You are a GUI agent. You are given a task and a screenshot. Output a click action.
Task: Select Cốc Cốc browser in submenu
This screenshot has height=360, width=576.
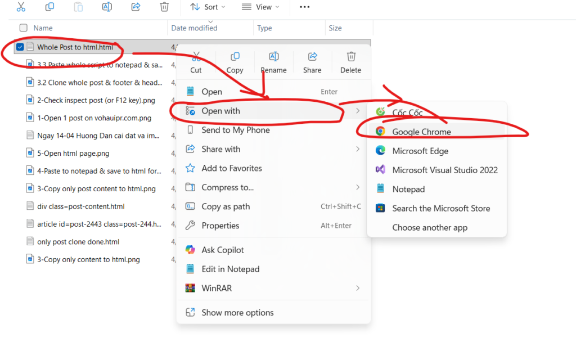pyautogui.click(x=407, y=112)
